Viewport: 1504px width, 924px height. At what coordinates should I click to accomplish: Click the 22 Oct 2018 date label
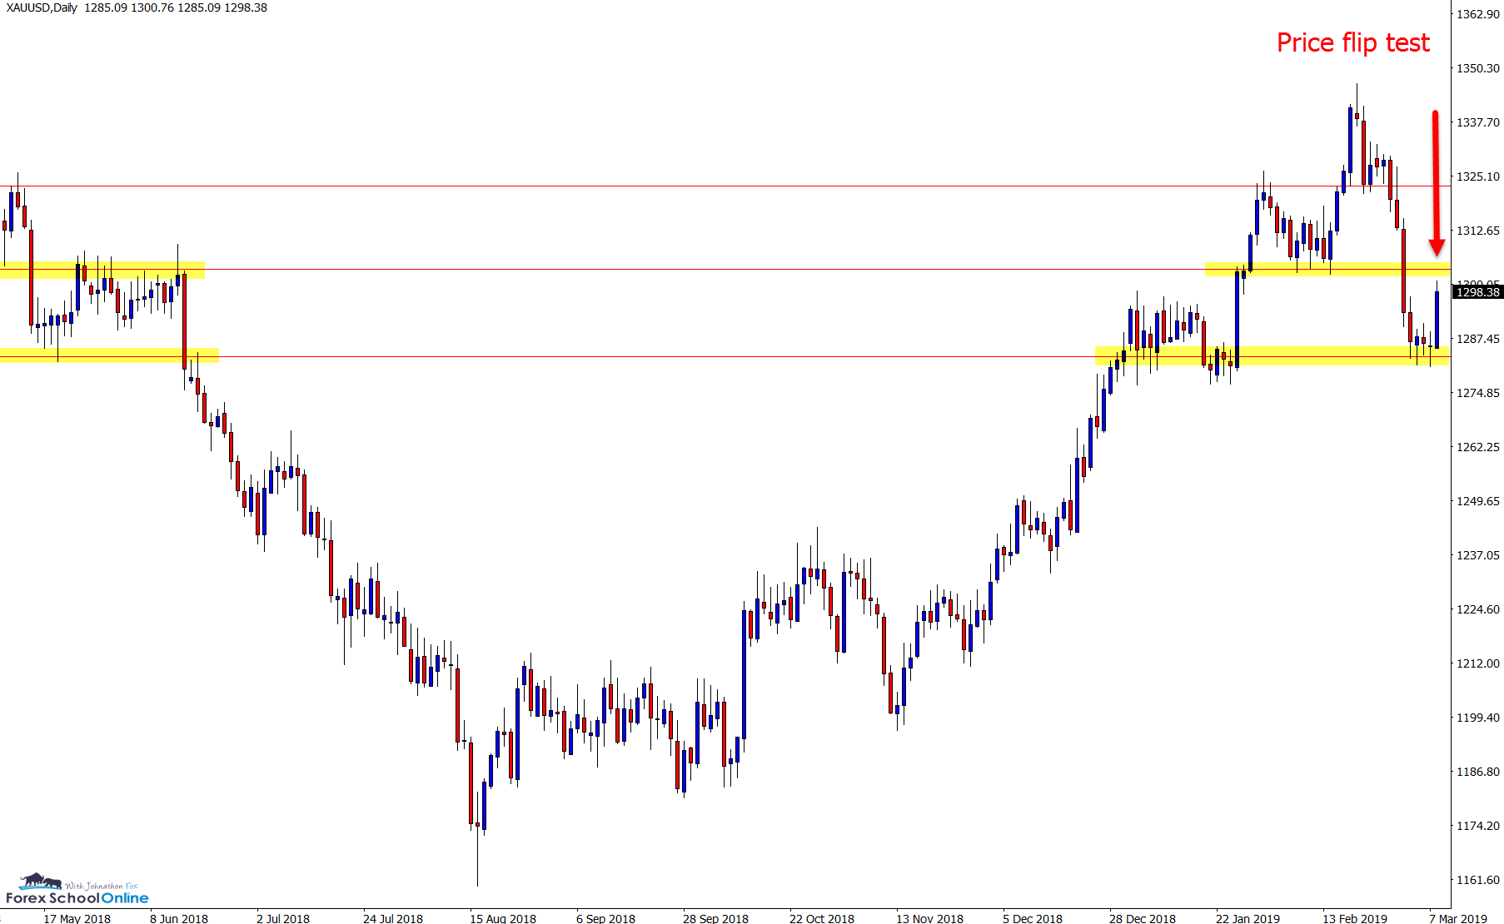(822, 918)
